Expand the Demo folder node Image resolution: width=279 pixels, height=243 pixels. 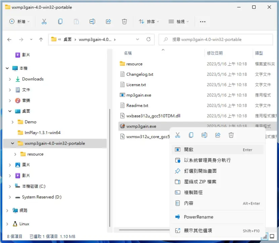[x=12, y=122]
